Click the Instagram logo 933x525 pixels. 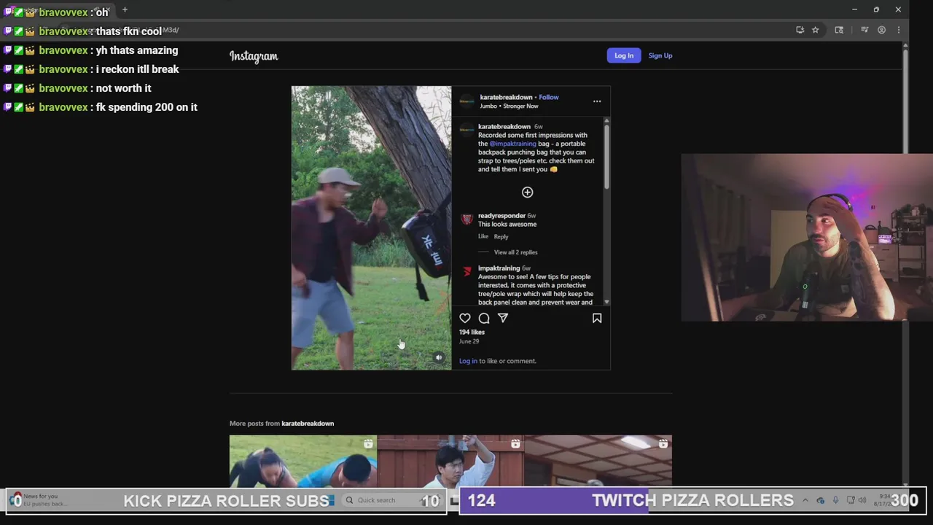click(x=254, y=56)
